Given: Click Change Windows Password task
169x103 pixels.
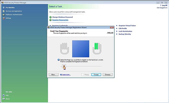Looking at the screenshot, I should pyautogui.click(x=63, y=17).
